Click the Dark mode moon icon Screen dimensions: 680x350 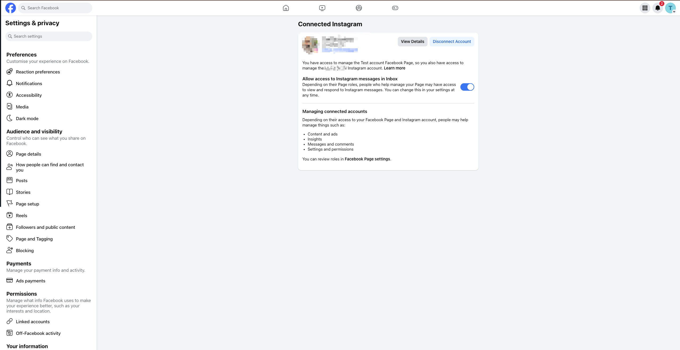click(10, 118)
